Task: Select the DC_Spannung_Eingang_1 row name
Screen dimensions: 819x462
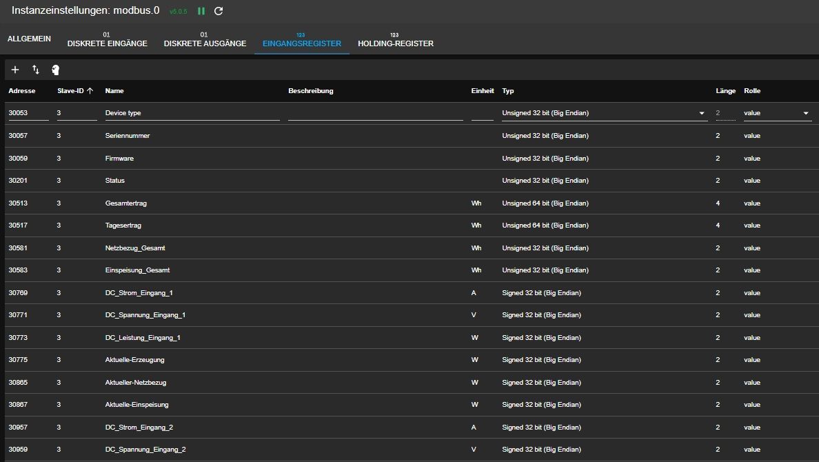Action: pos(145,315)
